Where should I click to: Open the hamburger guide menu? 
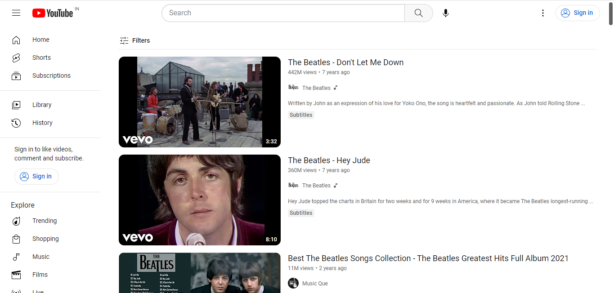pyautogui.click(x=16, y=13)
